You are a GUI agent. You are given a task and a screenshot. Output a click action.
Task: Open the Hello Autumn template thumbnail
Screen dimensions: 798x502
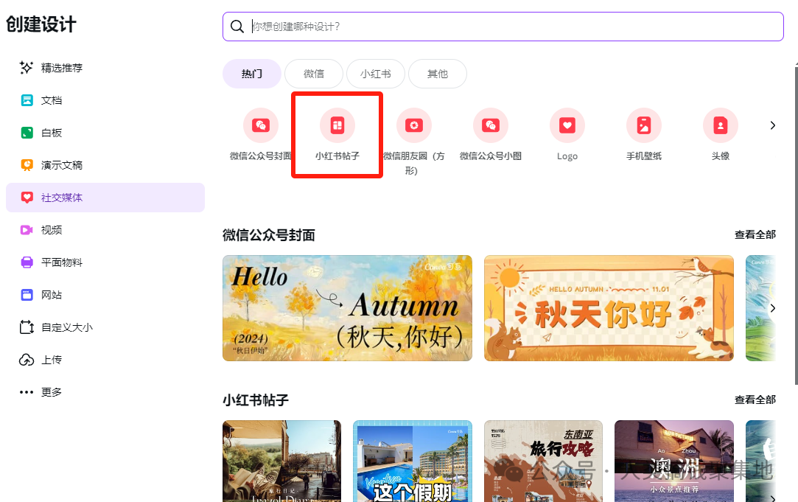(347, 308)
